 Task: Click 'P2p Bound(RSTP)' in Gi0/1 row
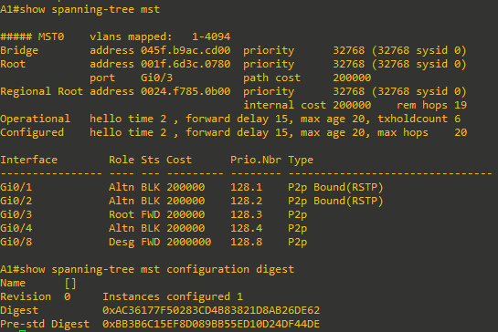[x=335, y=187]
